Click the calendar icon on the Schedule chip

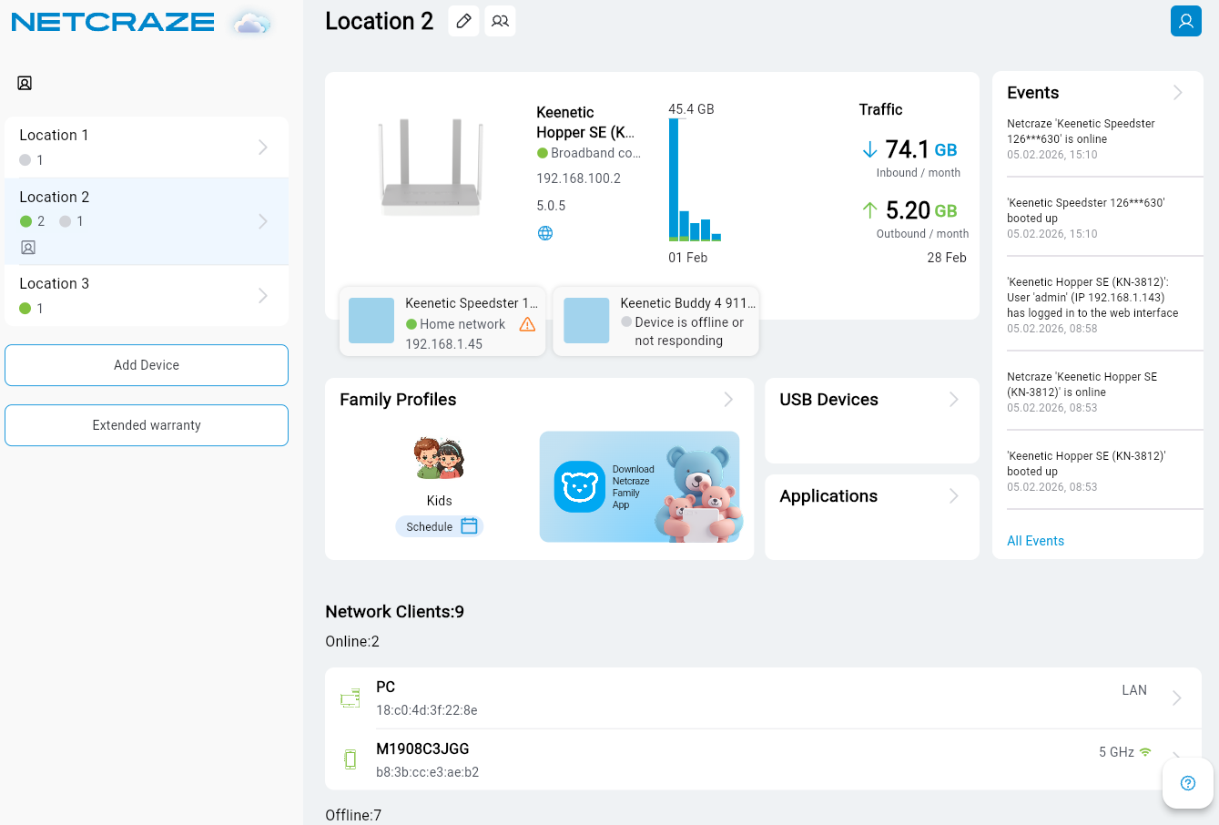click(469, 525)
